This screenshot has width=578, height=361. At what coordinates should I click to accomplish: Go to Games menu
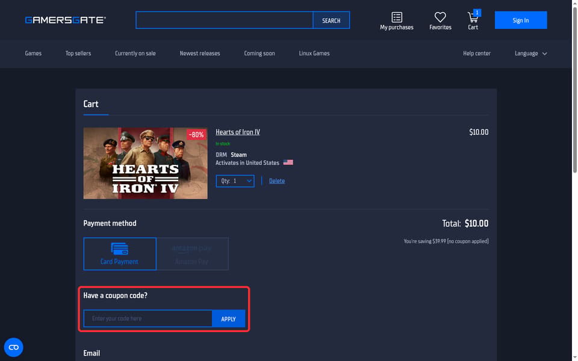click(x=33, y=54)
